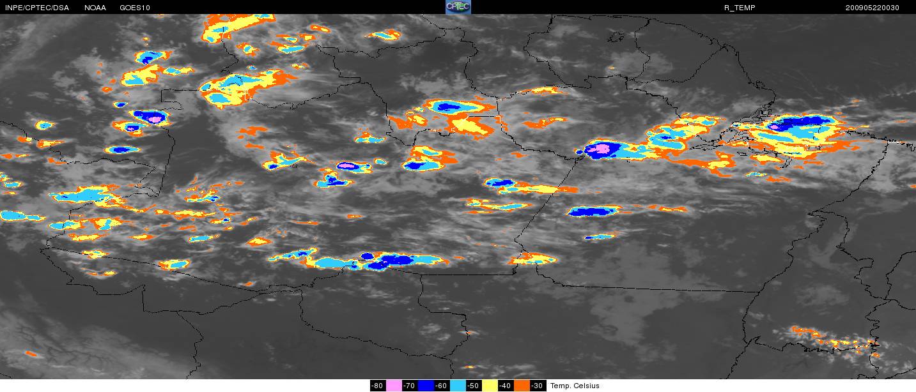Click the Temp. Celsius legend caption
The width and height of the screenshot is (916, 392).
pos(575,386)
